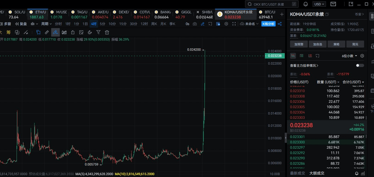This screenshot has height=177, width=374.
Task: Click the blue pencil drawing icon
Action: click(x=202, y=24)
